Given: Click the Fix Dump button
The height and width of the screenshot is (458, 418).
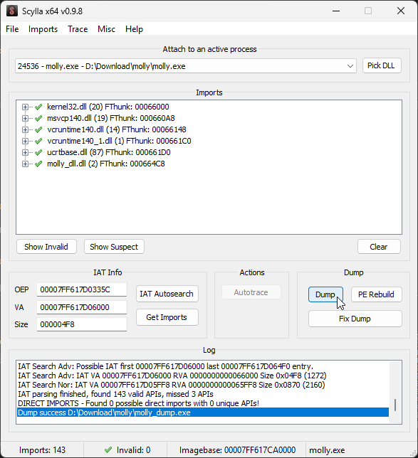Looking at the screenshot, I should pos(355,319).
